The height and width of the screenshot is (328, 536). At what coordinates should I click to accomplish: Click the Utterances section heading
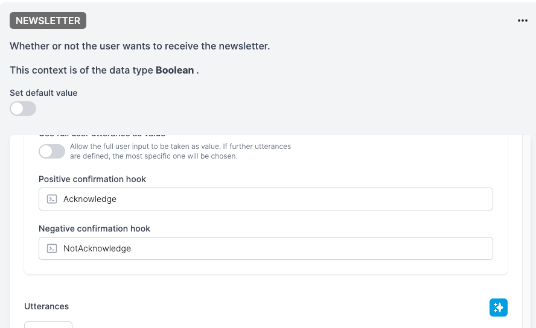[x=46, y=306]
